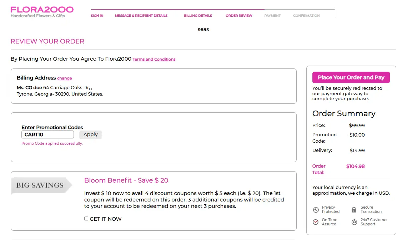Go to the Sign In step
The height and width of the screenshot is (240, 407).
[x=97, y=16]
